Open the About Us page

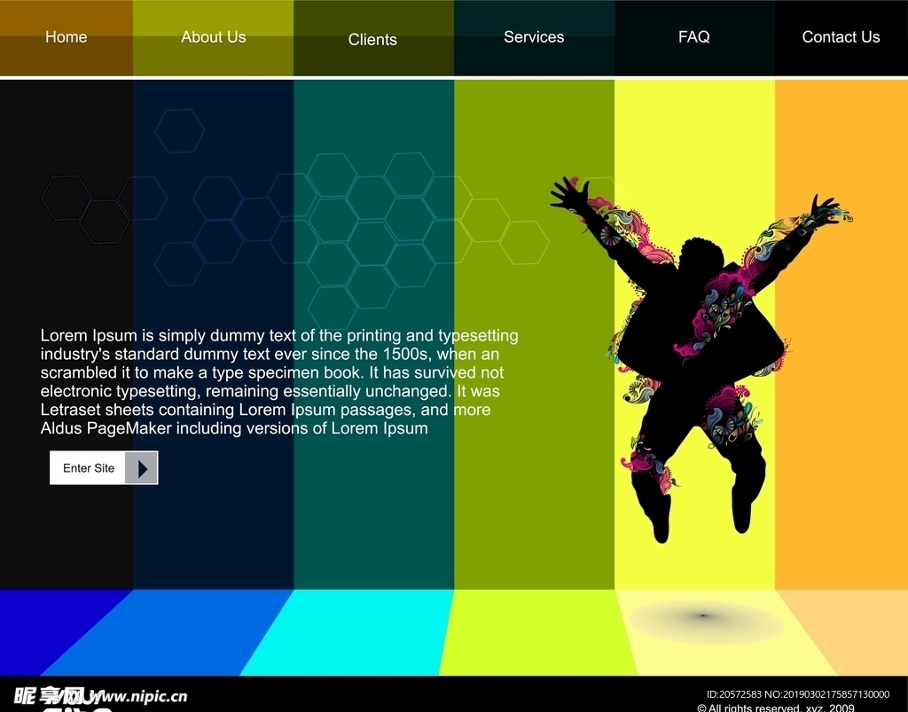point(213,37)
